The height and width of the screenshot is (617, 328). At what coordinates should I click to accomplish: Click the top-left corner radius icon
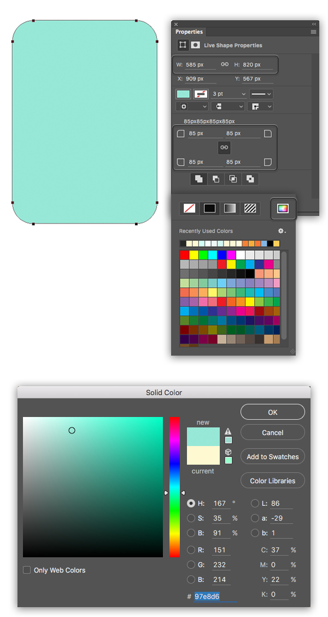tap(180, 133)
